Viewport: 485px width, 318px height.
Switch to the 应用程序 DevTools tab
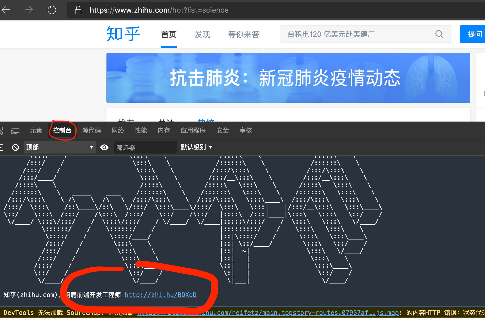pyautogui.click(x=193, y=130)
